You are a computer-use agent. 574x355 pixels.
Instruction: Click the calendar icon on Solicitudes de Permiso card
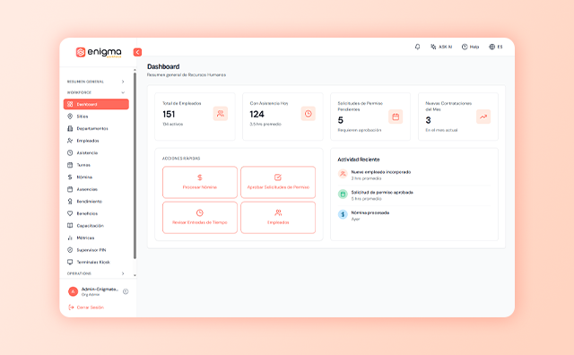[396, 117]
